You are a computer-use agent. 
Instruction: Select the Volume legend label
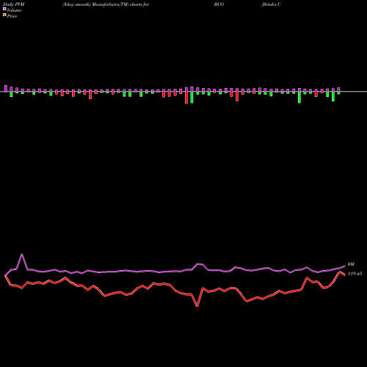point(14,10)
